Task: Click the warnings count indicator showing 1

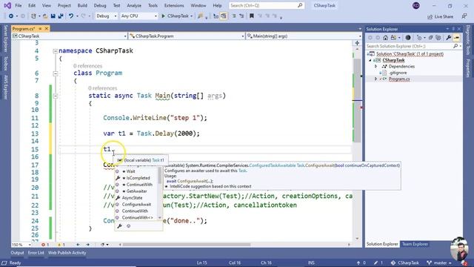Action: click(61, 245)
